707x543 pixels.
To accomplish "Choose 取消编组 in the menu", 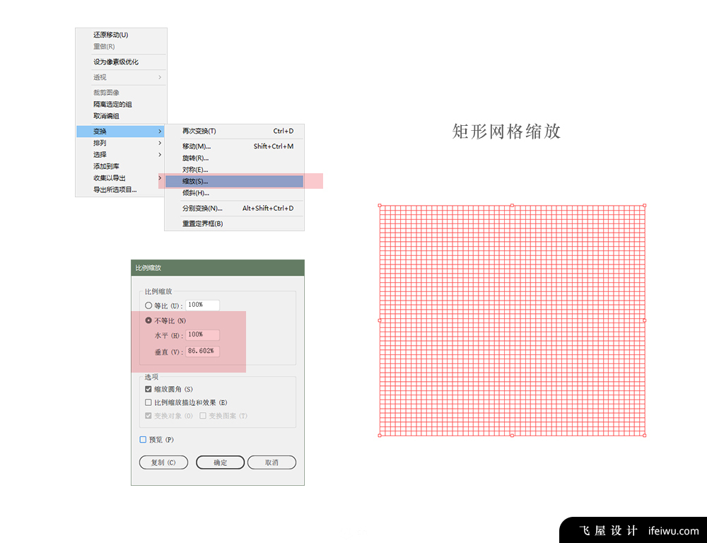I will tap(103, 117).
